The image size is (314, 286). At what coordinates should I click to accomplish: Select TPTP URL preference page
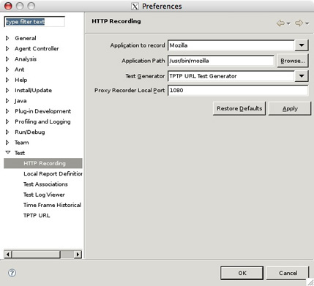pyautogui.click(x=37, y=216)
